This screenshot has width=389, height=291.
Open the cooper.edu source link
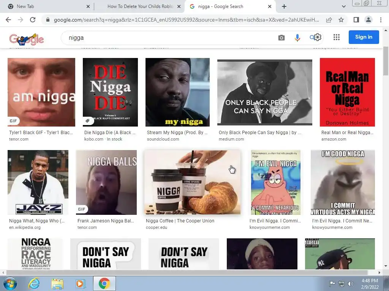[157, 227]
